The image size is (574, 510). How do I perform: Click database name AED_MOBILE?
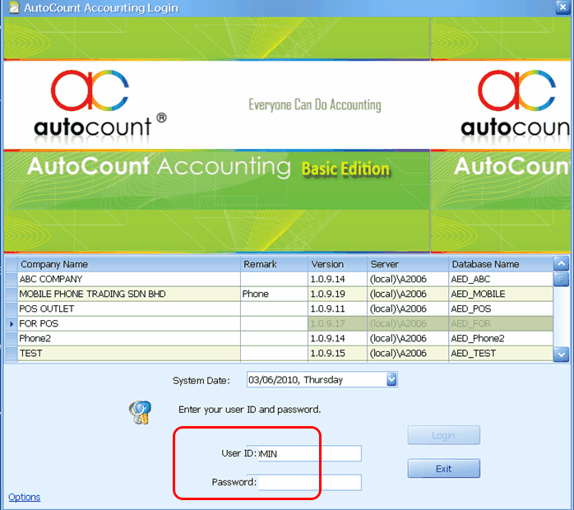pos(501,294)
